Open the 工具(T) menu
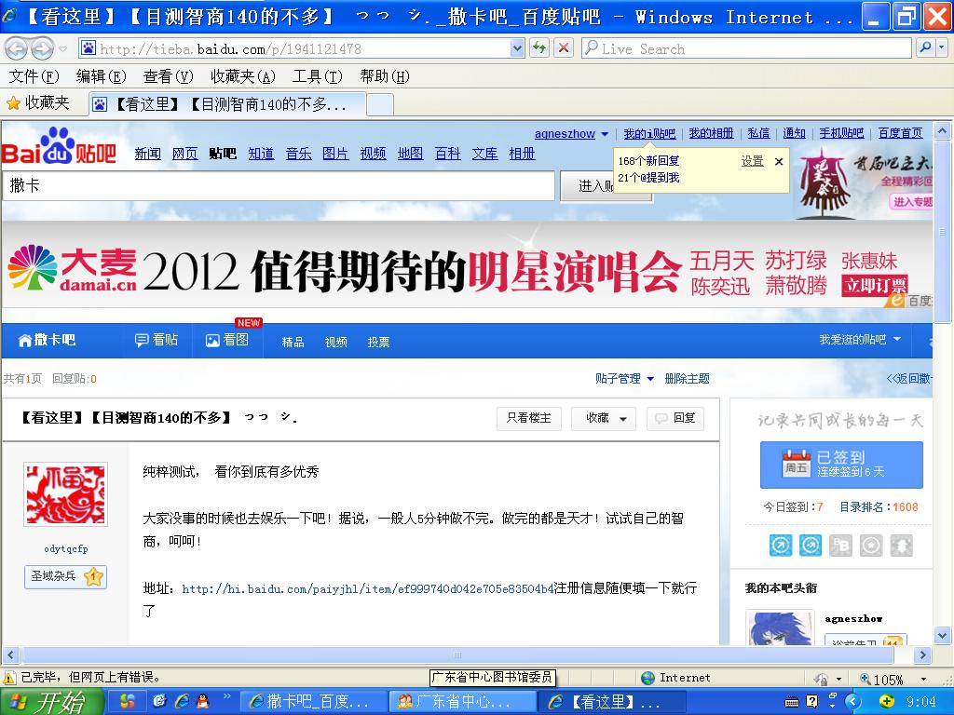 tap(318, 76)
